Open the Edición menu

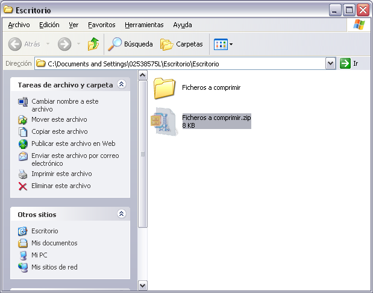click(49, 25)
